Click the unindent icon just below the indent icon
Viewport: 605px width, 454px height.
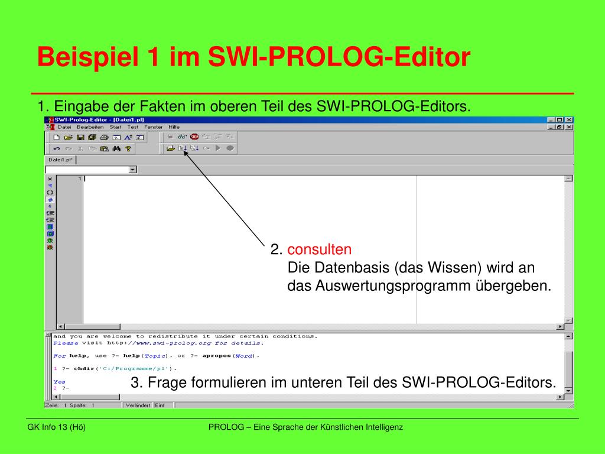[x=50, y=220]
